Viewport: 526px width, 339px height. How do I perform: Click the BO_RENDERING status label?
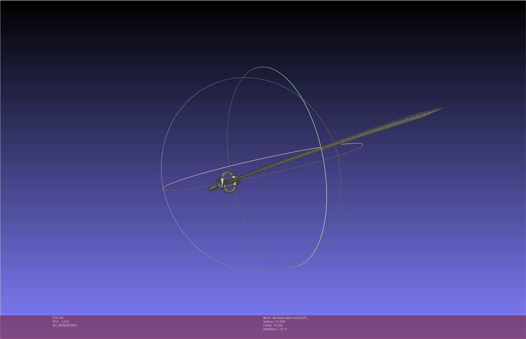65,325
